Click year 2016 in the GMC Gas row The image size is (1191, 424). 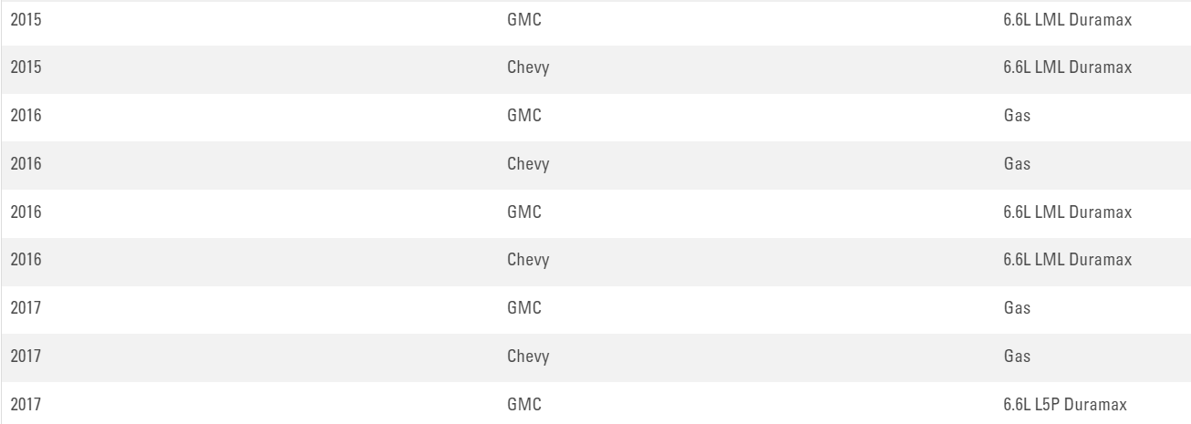click(24, 117)
